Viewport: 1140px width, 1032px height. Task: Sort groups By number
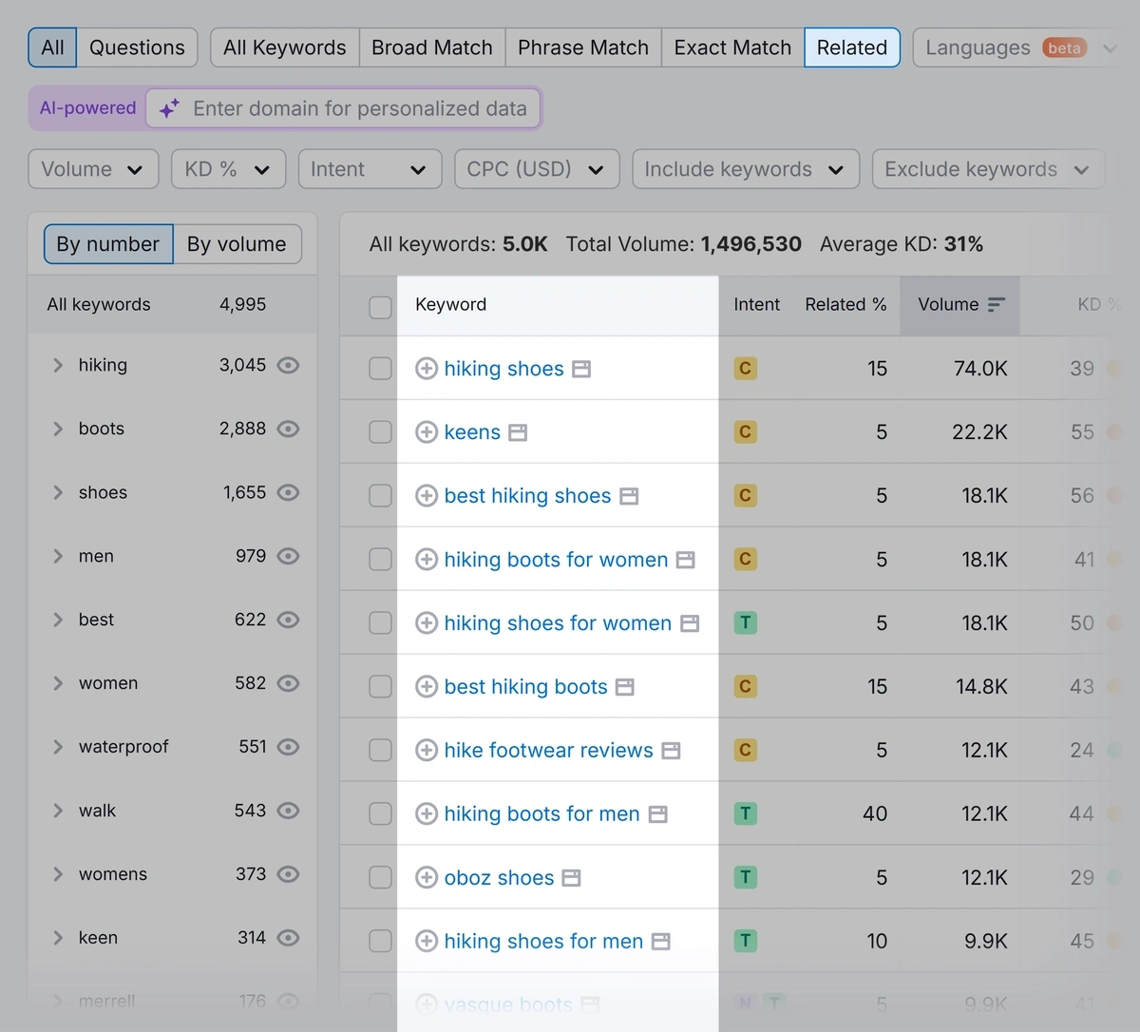[108, 244]
